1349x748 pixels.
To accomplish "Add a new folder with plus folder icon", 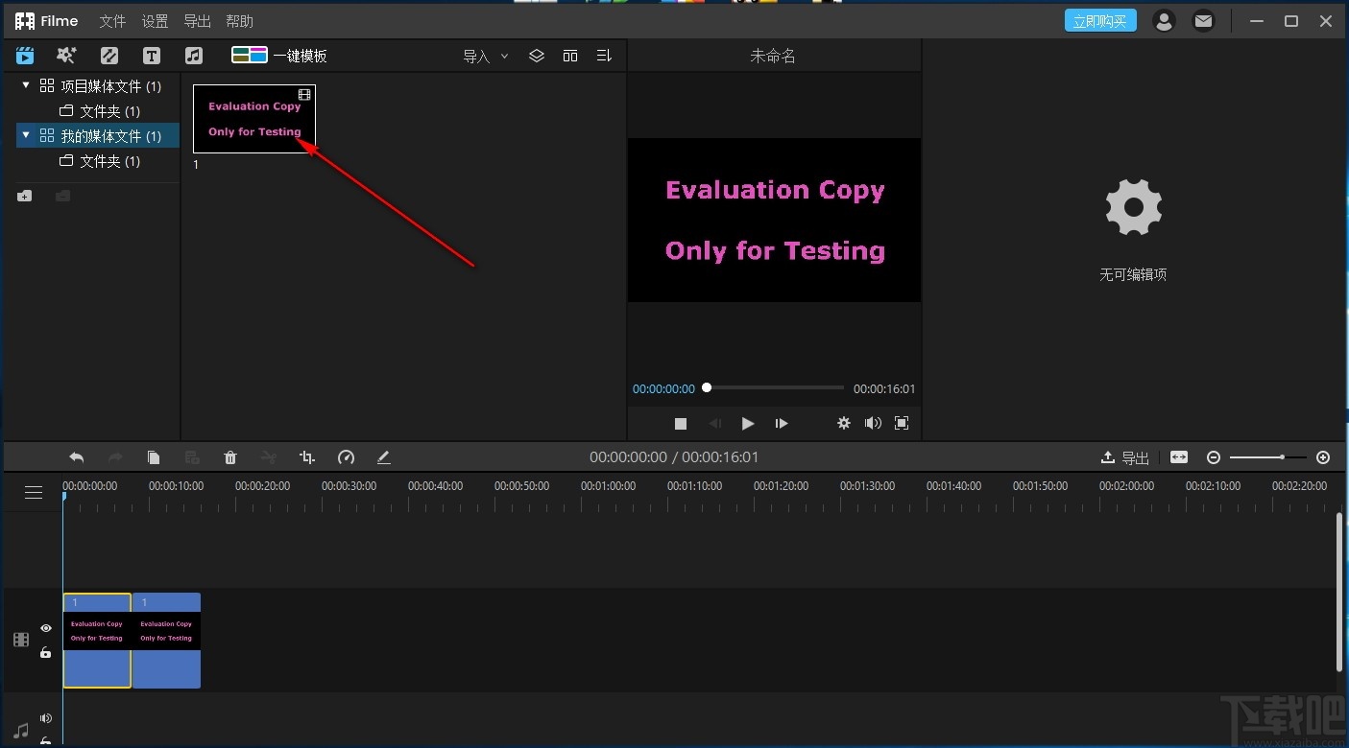I will coord(25,196).
